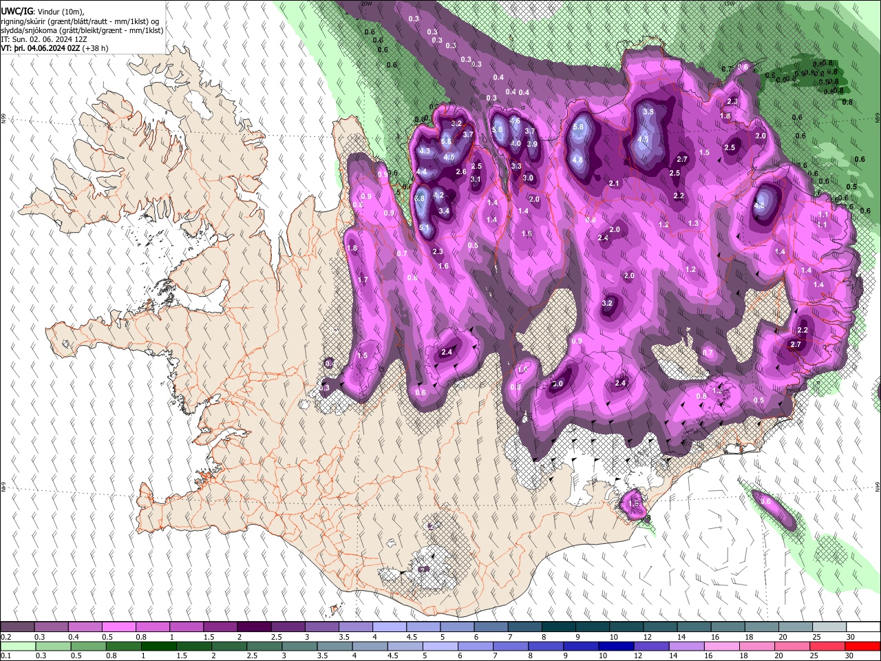Click the '2.1' precipitation value on the map
This screenshot has width=881, height=661.
(x=615, y=184)
